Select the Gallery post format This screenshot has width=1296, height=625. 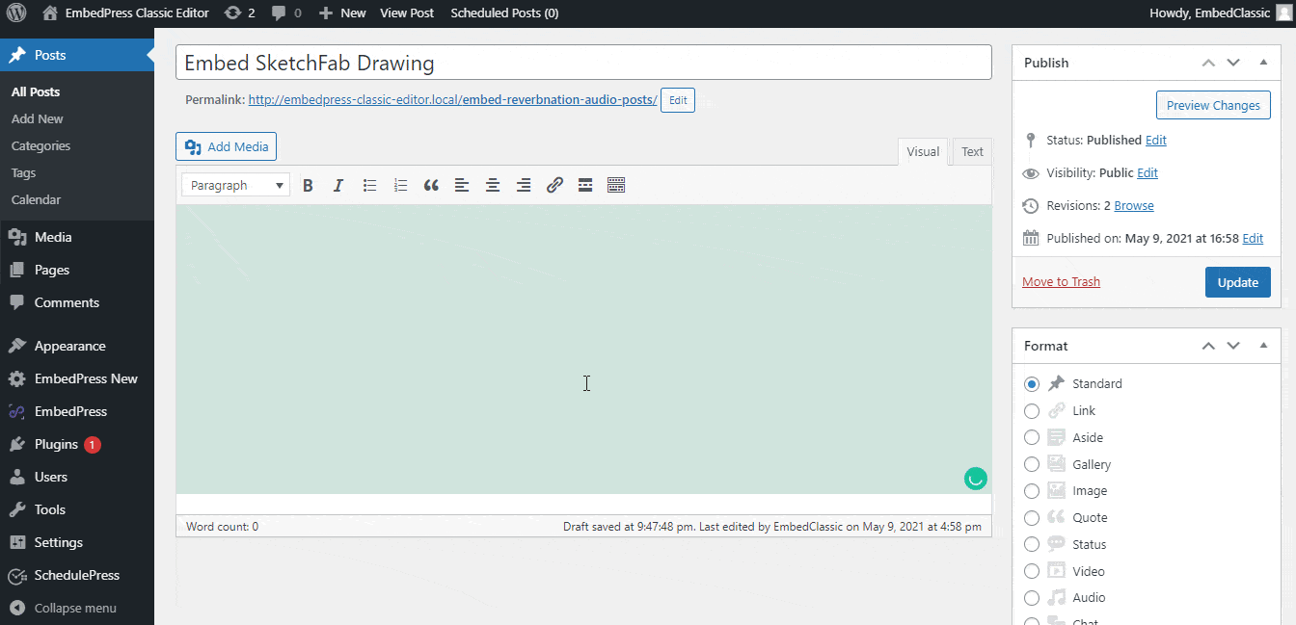[x=1032, y=464]
